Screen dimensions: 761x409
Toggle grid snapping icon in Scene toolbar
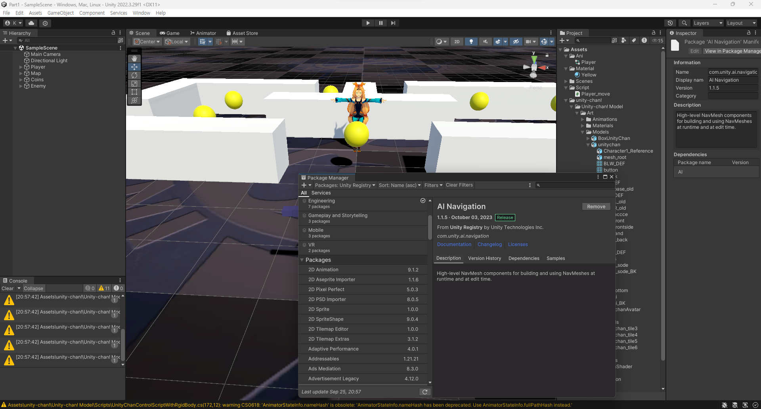(x=219, y=42)
